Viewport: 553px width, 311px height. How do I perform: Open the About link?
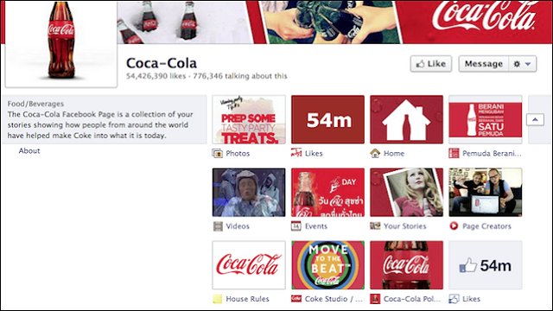(29, 150)
